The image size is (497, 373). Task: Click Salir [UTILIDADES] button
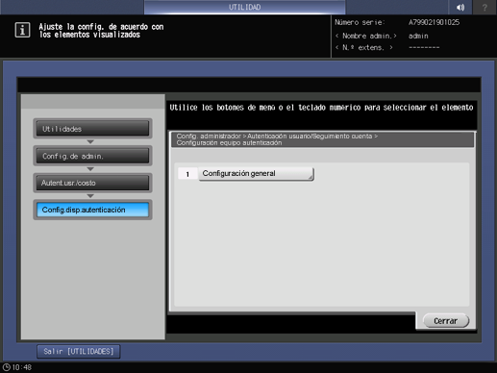[x=79, y=352]
